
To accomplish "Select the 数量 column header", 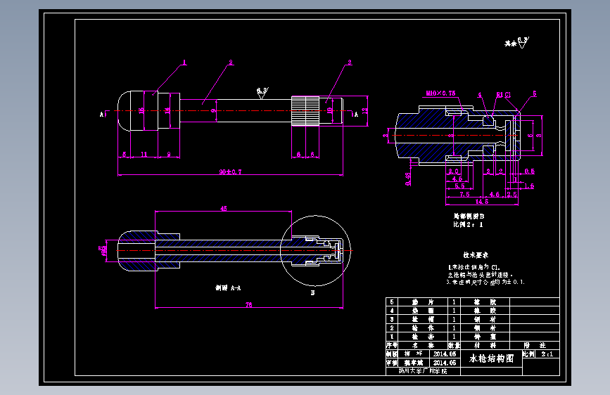I will click(x=454, y=345).
